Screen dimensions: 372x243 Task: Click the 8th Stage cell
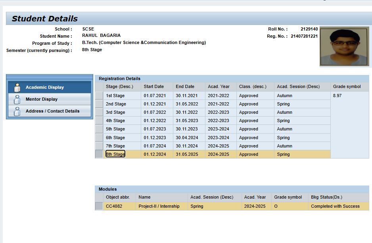[x=115, y=154]
